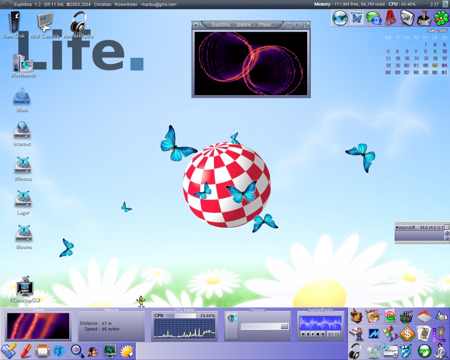Launch MPlayer from the bottom dock
This screenshot has width=450, height=360.
[x=390, y=351]
